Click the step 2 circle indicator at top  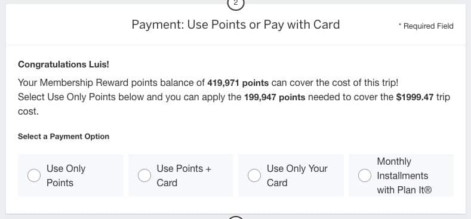click(236, 3)
